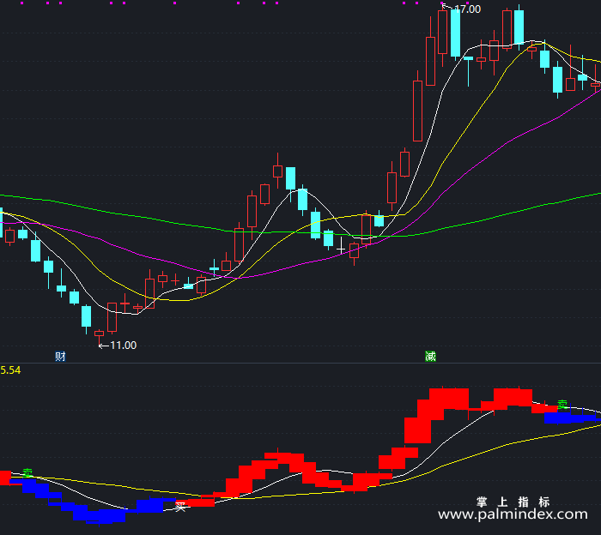Screen dimensions: 601x535
Task: Click the green 卖 signal near right edge
Action: (562, 405)
